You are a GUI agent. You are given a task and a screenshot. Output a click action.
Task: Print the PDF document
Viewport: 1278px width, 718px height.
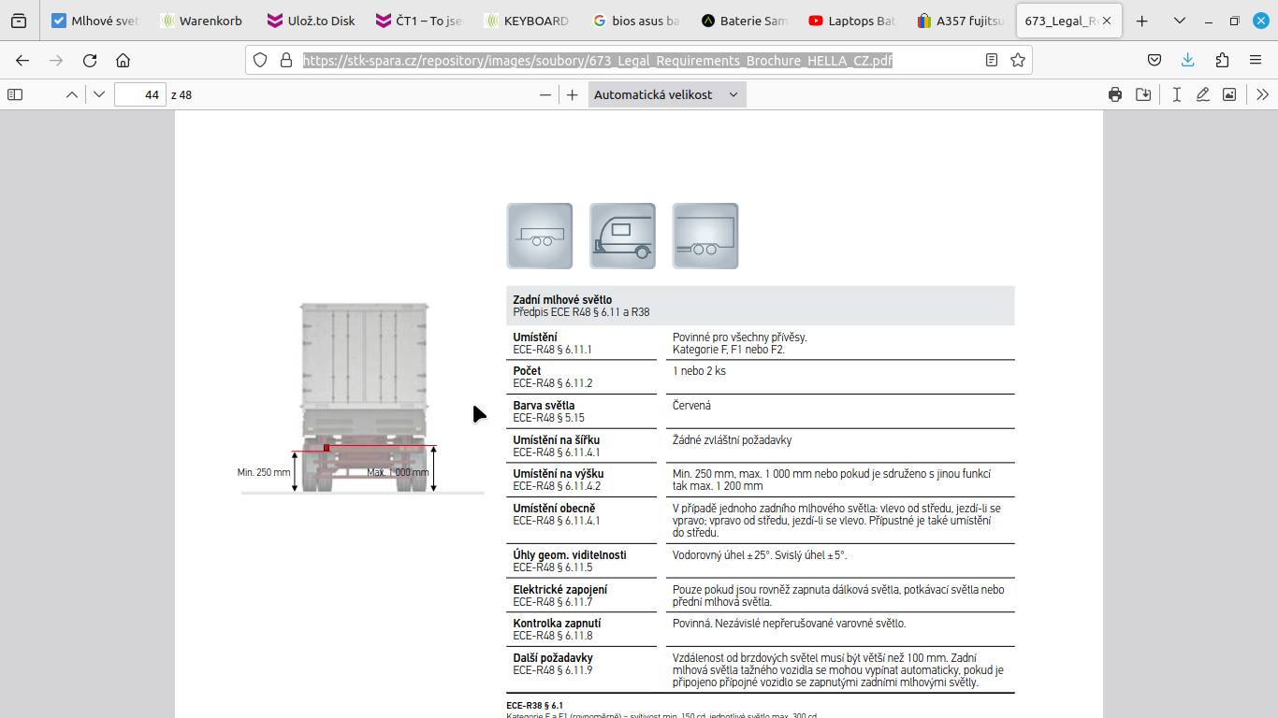pos(1115,94)
